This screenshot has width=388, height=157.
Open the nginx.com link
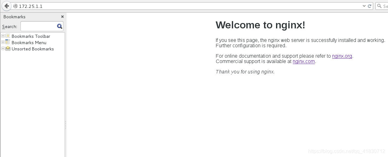(304, 61)
